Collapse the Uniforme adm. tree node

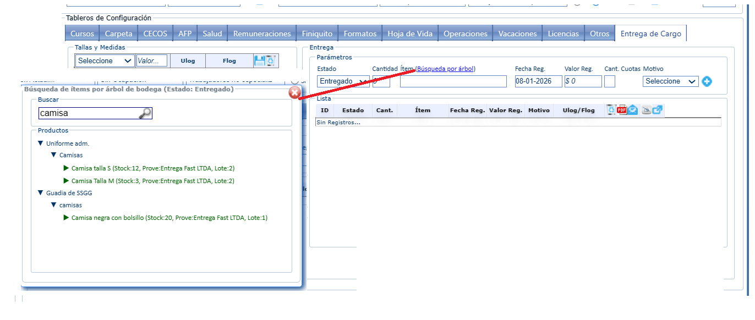(x=40, y=144)
